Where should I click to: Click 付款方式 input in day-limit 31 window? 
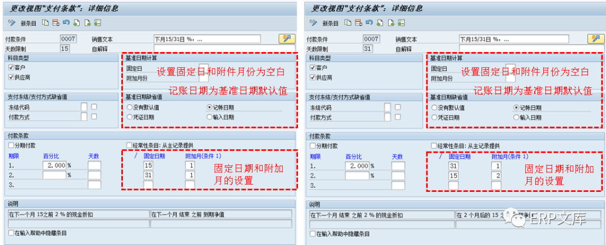tap(388, 117)
